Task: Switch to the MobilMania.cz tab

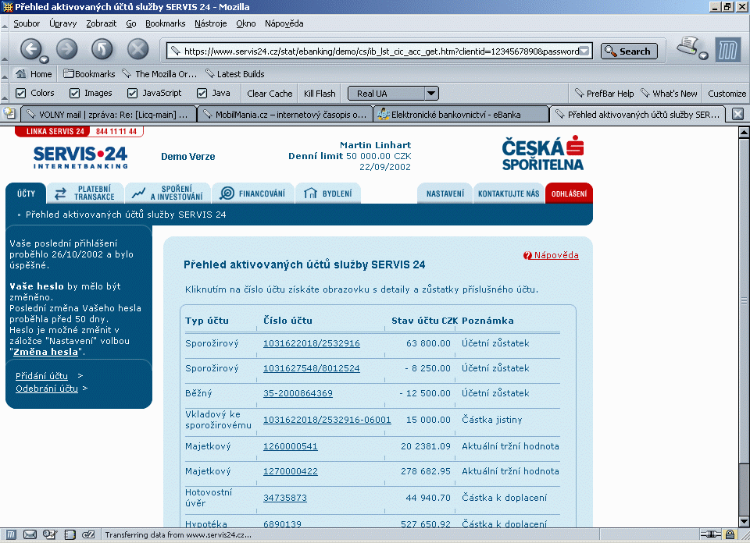Action: click(x=285, y=115)
